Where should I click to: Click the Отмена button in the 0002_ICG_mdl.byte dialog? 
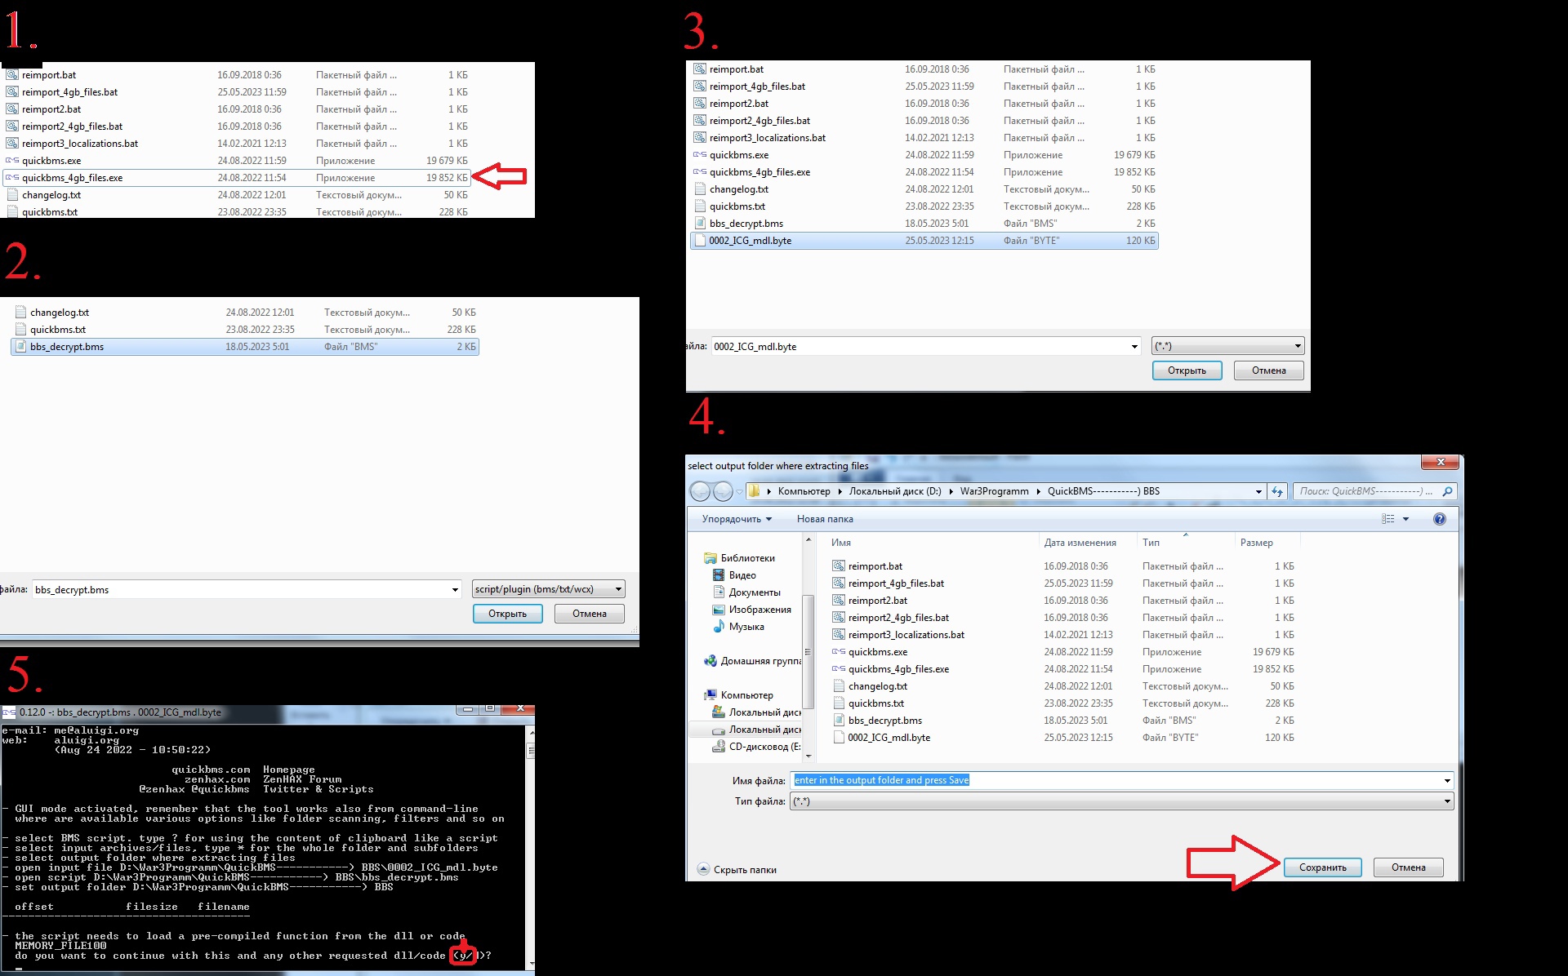[x=1268, y=370]
